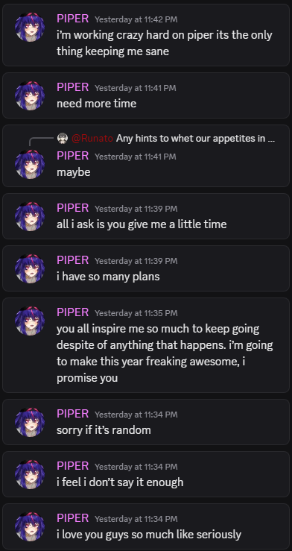
Task: Click the 'Yesterday at 11:42 PM' timestamp
Action: pyautogui.click(x=136, y=19)
